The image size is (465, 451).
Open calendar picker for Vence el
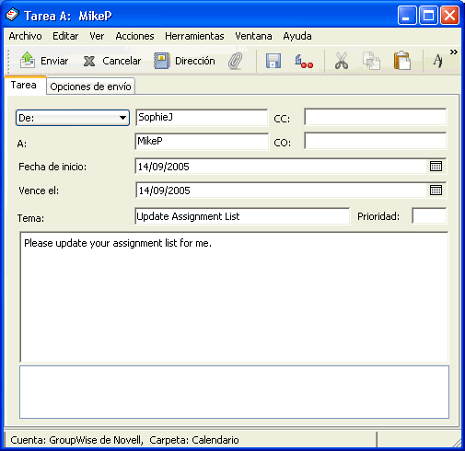(x=436, y=191)
